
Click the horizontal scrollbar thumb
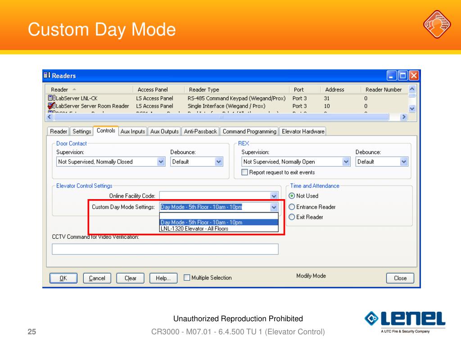[221, 117]
